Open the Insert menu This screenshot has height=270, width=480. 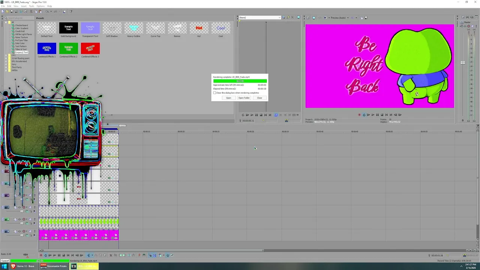[24, 6]
